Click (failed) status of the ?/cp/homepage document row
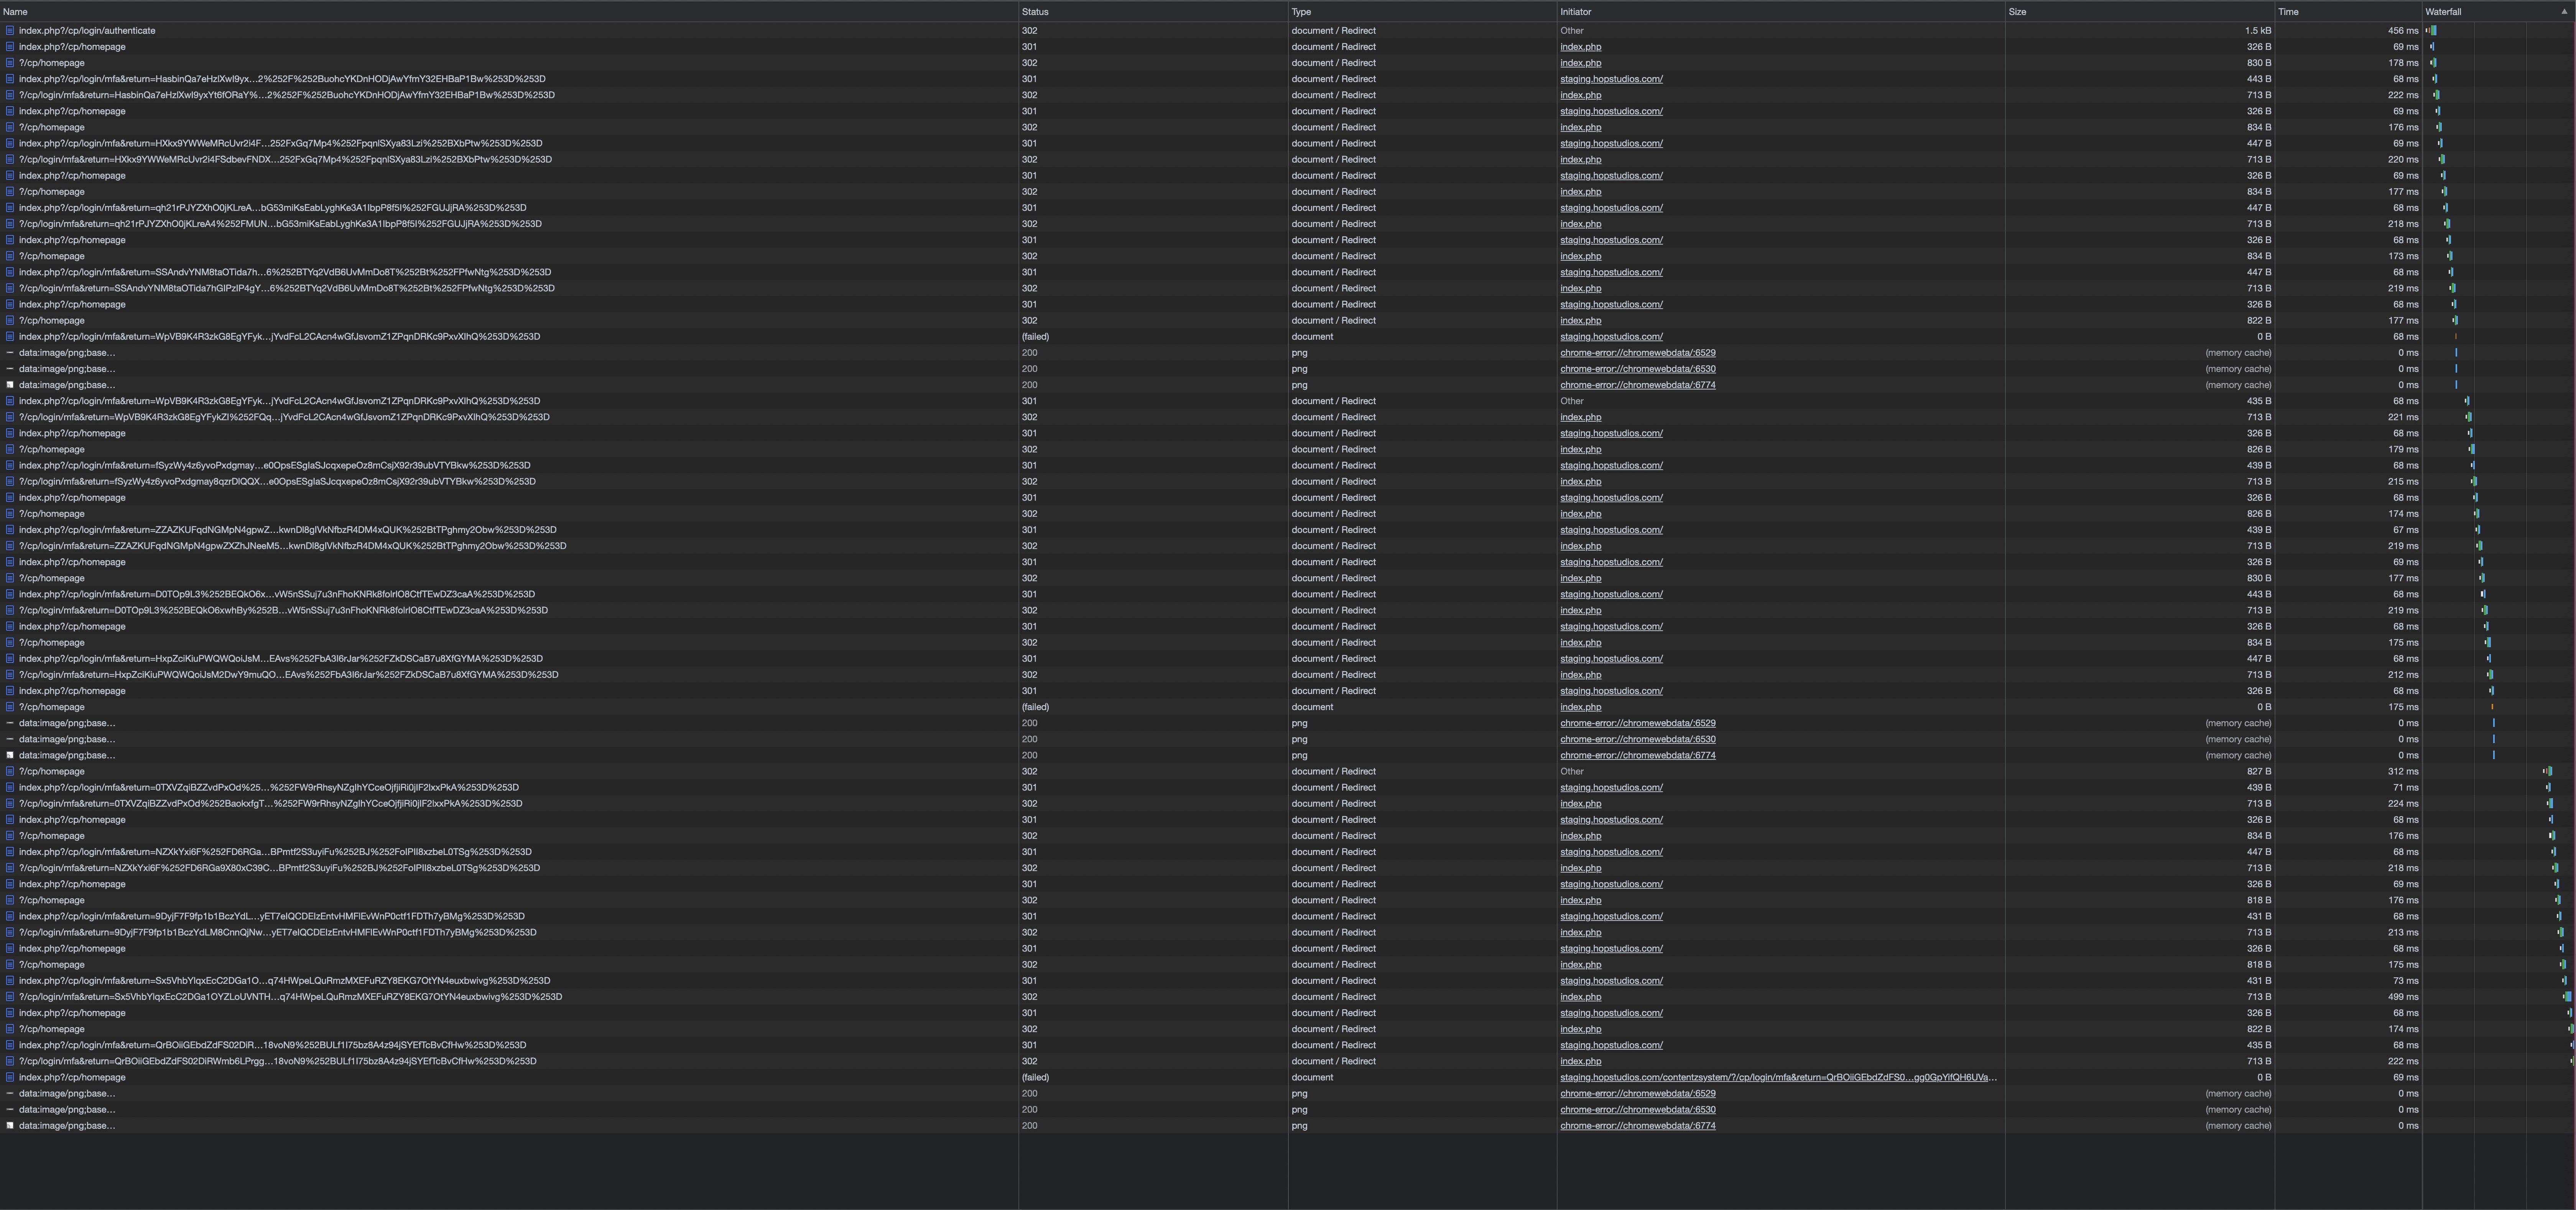 click(1035, 707)
